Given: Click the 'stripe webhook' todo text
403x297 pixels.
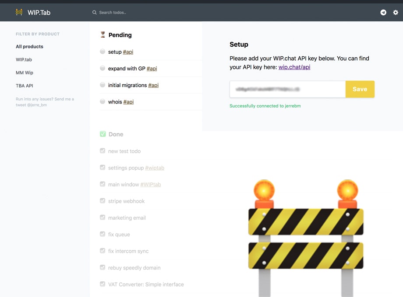Looking at the screenshot, I should tap(126, 201).
